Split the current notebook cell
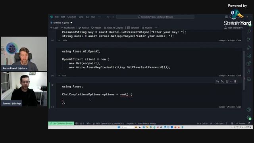 [227, 81]
